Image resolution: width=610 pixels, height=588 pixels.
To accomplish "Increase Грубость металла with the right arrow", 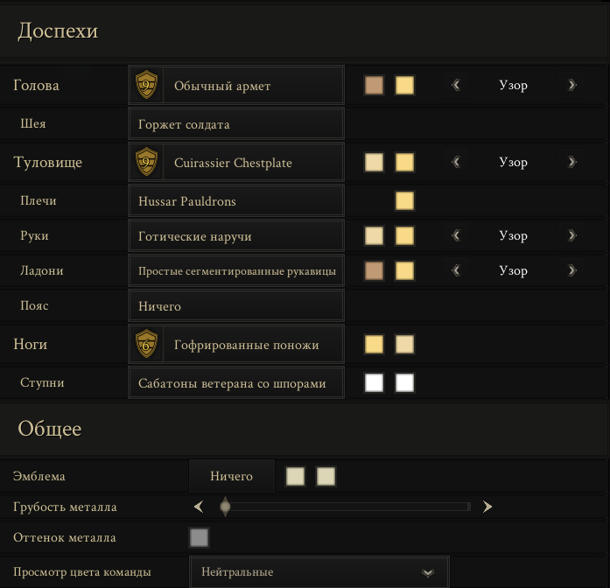I will (487, 507).
